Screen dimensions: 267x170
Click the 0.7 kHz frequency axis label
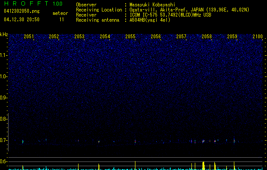click(3, 140)
